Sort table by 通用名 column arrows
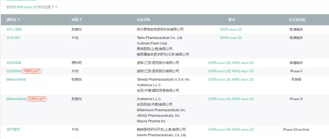 [19, 20]
